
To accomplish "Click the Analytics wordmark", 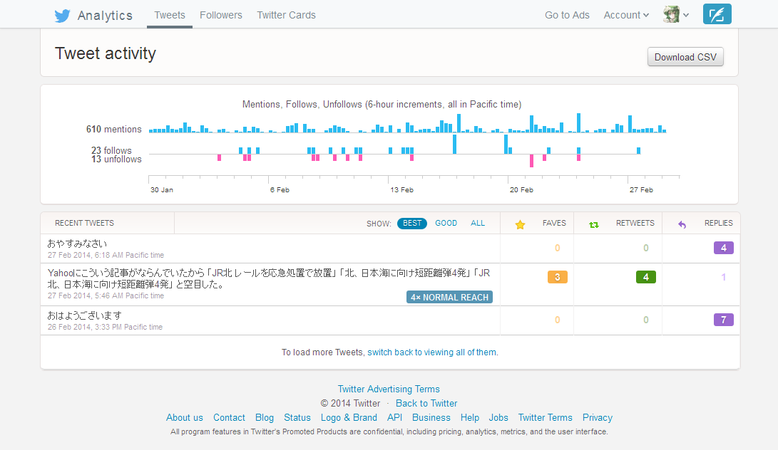I will point(104,15).
